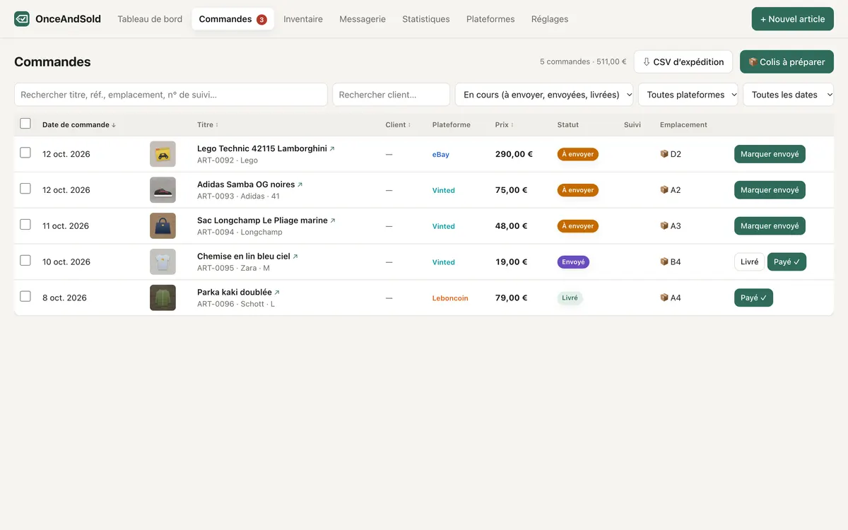Sort by Titre column header

pyautogui.click(x=208, y=125)
